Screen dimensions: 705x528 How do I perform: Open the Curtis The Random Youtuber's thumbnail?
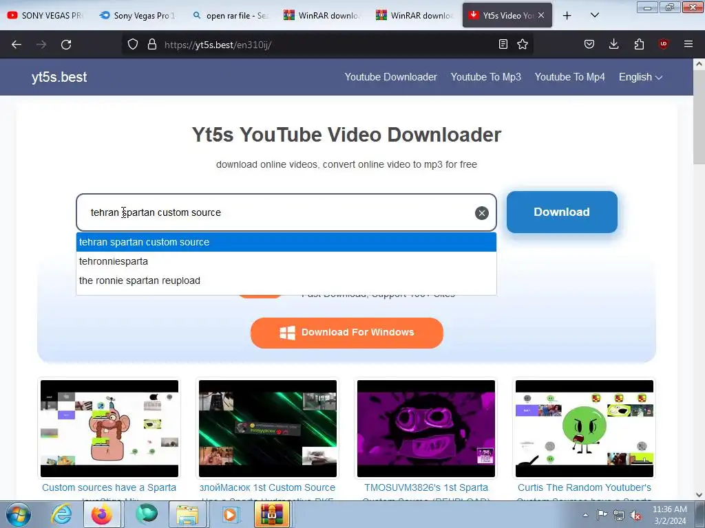[584, 428]
